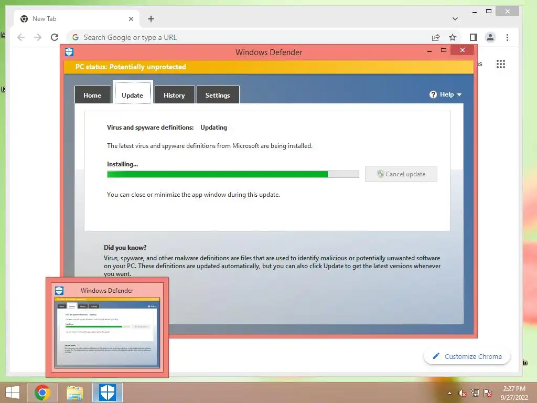Viewport: 537px width, 403px height.
Task: Reload the page in Chrome
Action: pos(55,37)
